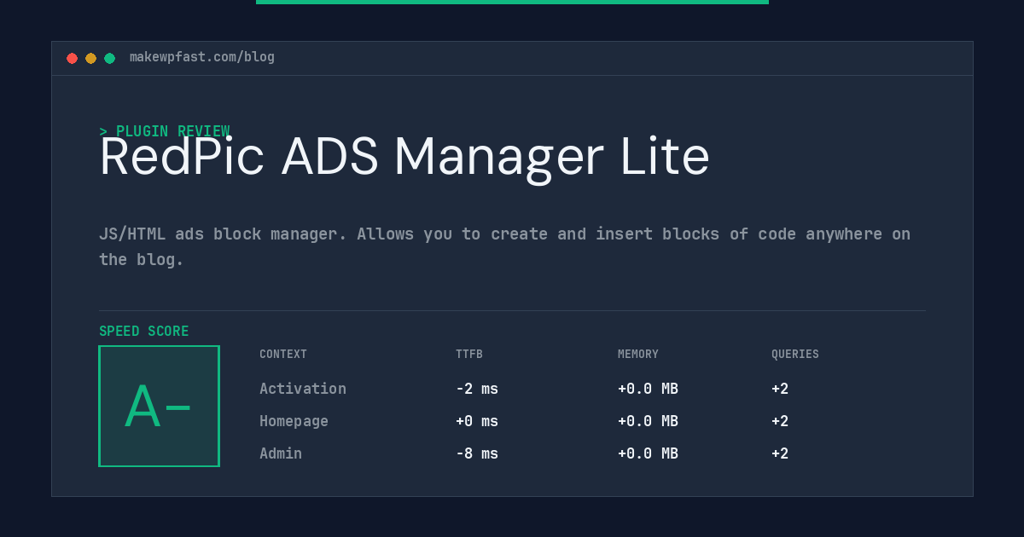
Task: Click the Admin queries value +2
Action: click(x=780, y=453)
